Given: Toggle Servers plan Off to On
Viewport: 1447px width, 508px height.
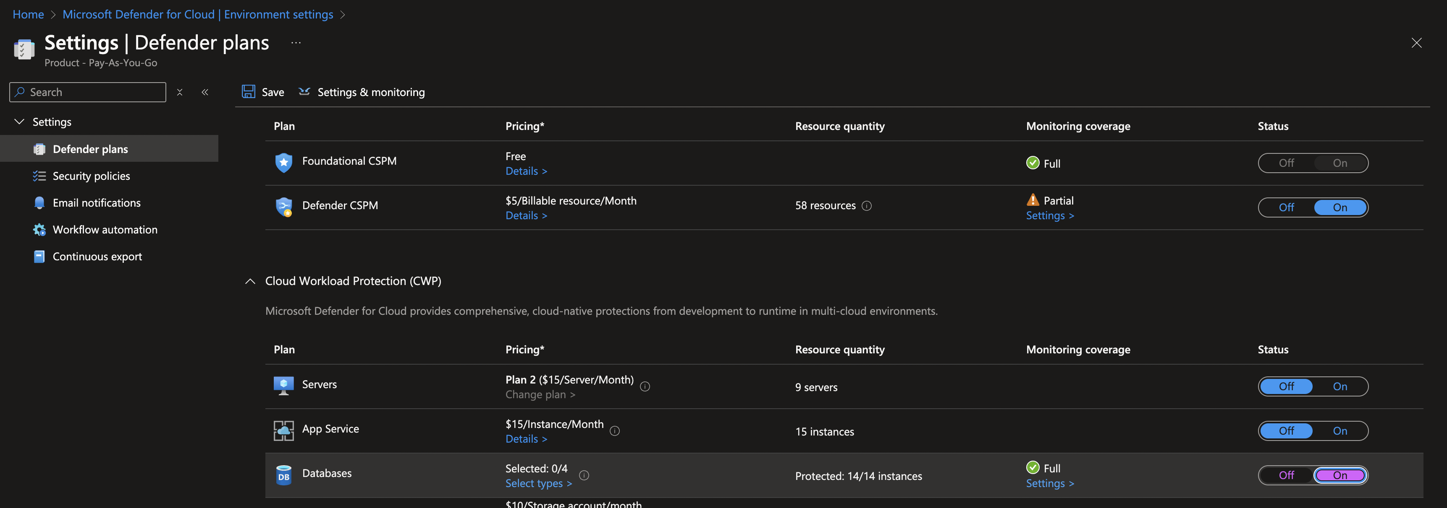Looking at the screenshot, I should (x=1340, y=385).
